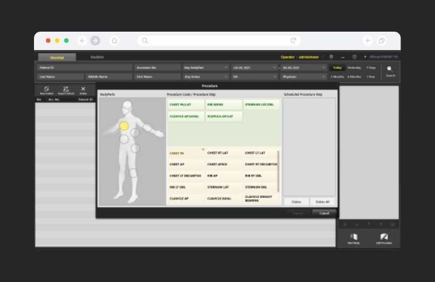Select the elbow circle on body model
The width and height of the screenshot is (435, 282).
pos(147,128)
